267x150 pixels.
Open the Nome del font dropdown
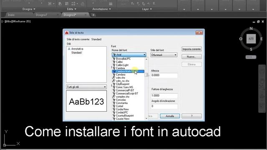[129, 55]
